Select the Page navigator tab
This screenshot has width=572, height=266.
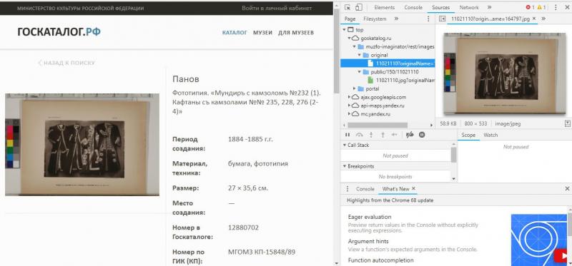pos(350,19)
